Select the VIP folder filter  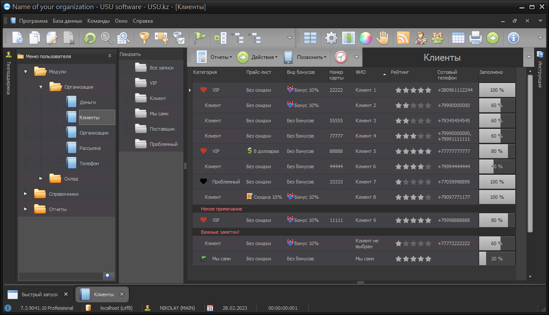click(153, 83)
